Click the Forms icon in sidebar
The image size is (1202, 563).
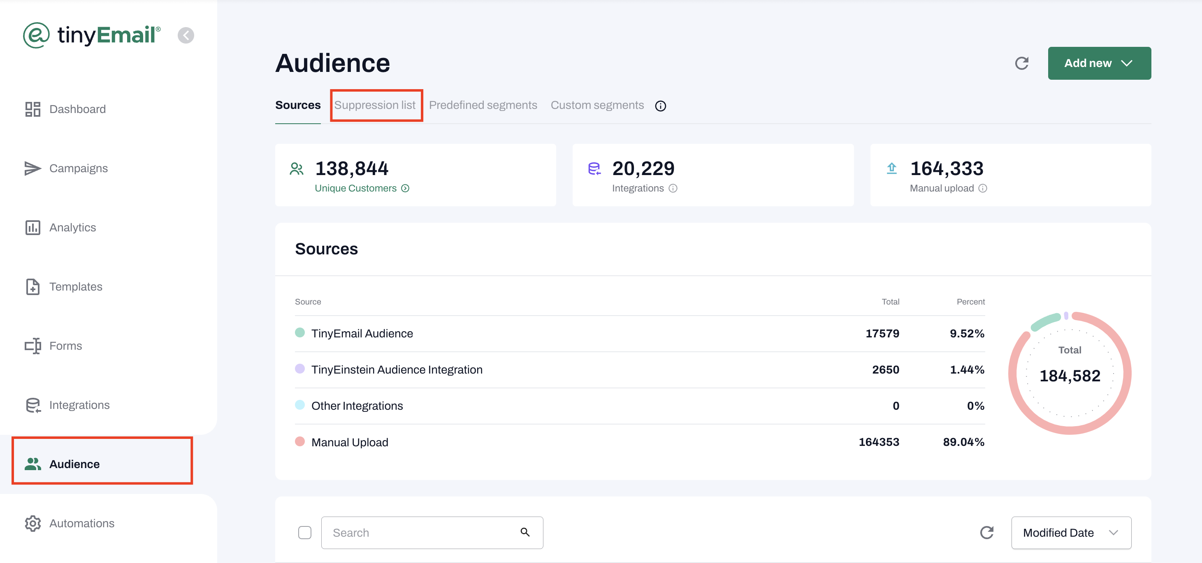(x=32, y=346)
